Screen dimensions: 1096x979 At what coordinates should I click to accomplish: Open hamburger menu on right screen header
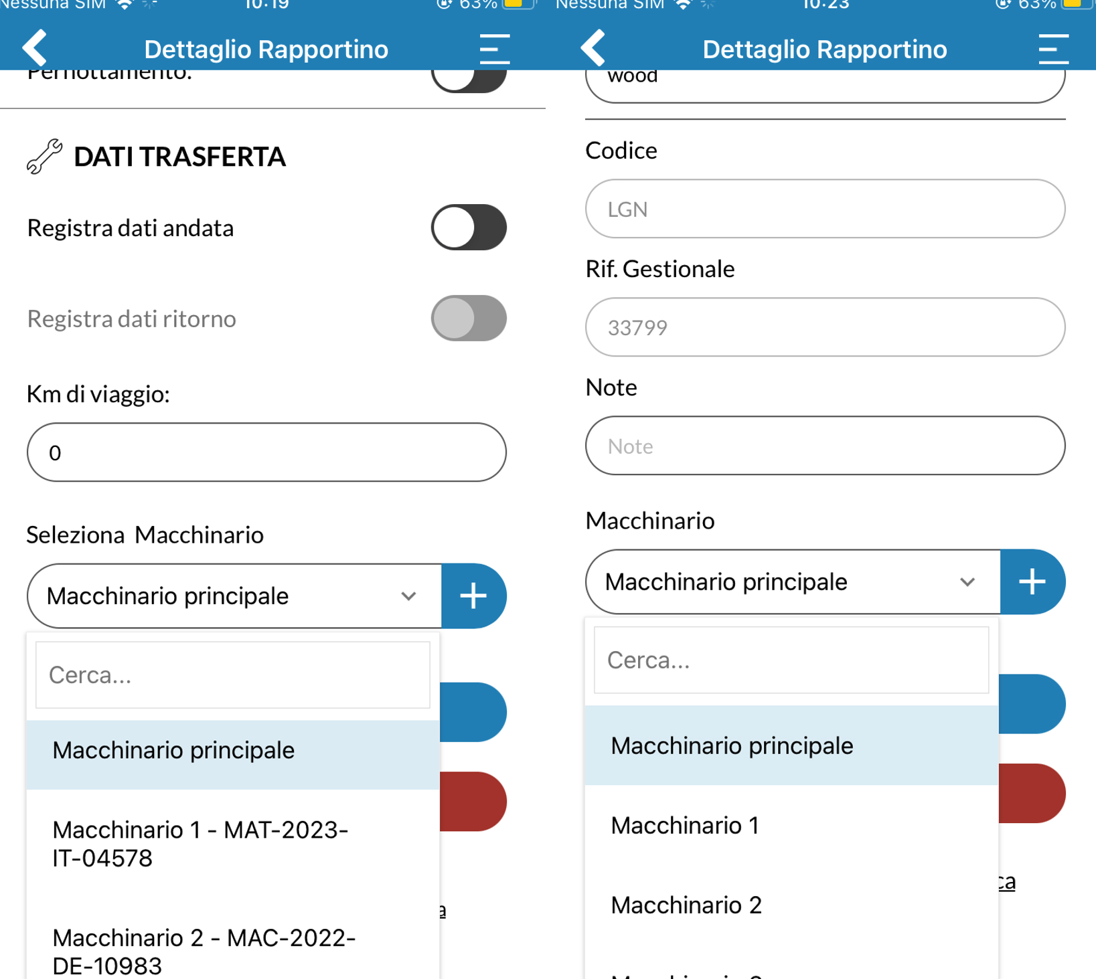1053,49
